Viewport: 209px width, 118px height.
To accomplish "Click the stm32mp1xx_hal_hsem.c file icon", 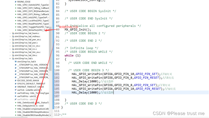I will 13,33.
